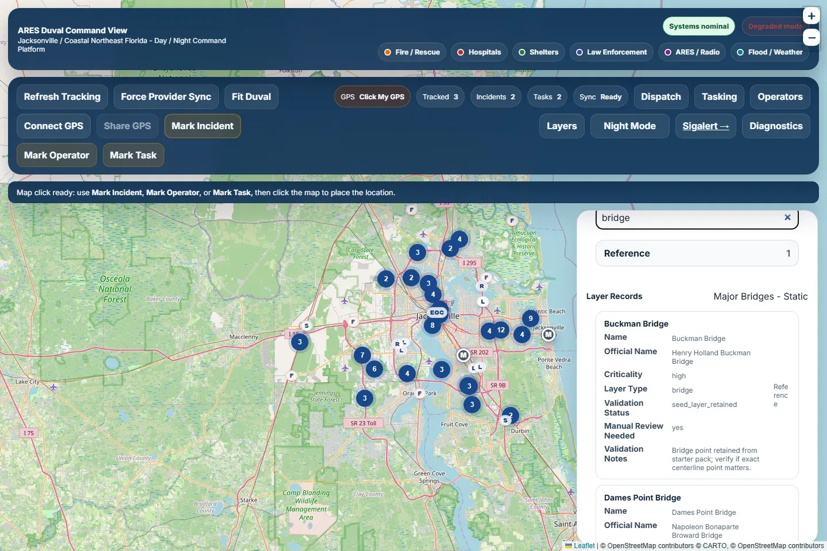Viewport: 827px width, 551px height.
Task: Click the GPS Click My GPS chip
Action: coord(372,97)
